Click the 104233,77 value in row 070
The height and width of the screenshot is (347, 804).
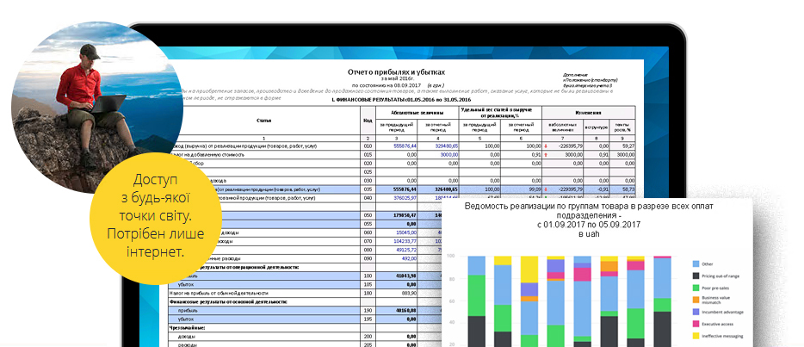(x=405, y=240)
